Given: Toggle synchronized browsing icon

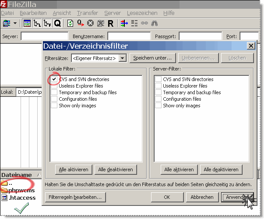Looking at the screenshot, I should (x=144, y=23).
